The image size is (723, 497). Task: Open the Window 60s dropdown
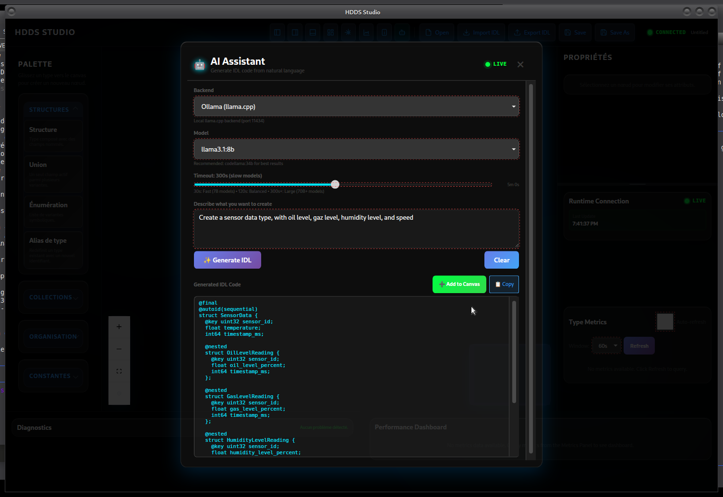[x=606, y=346]
